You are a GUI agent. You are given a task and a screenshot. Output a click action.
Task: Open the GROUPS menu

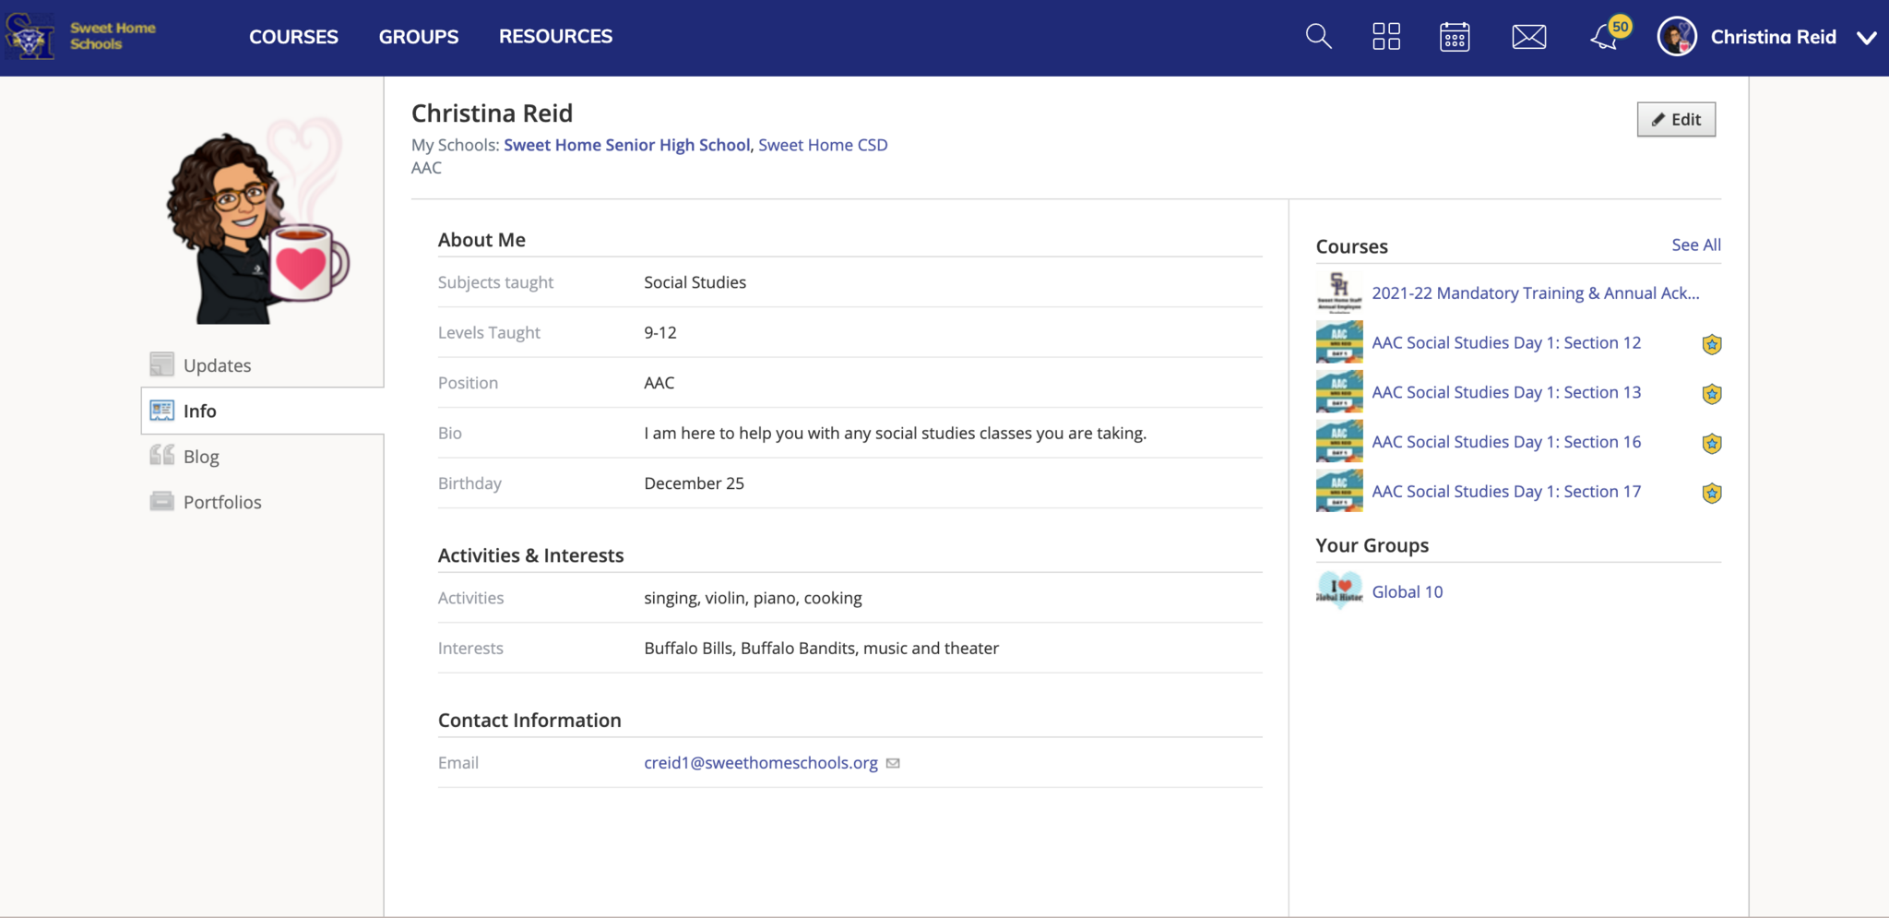point(418,37)
